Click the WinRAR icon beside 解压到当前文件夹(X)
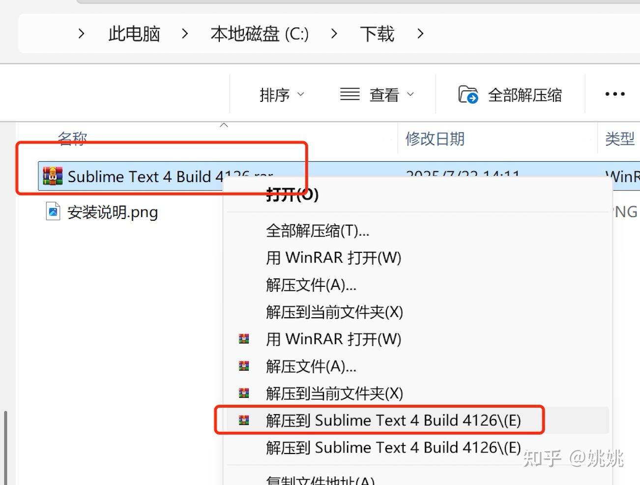640x485 pixels. point(243,393)
